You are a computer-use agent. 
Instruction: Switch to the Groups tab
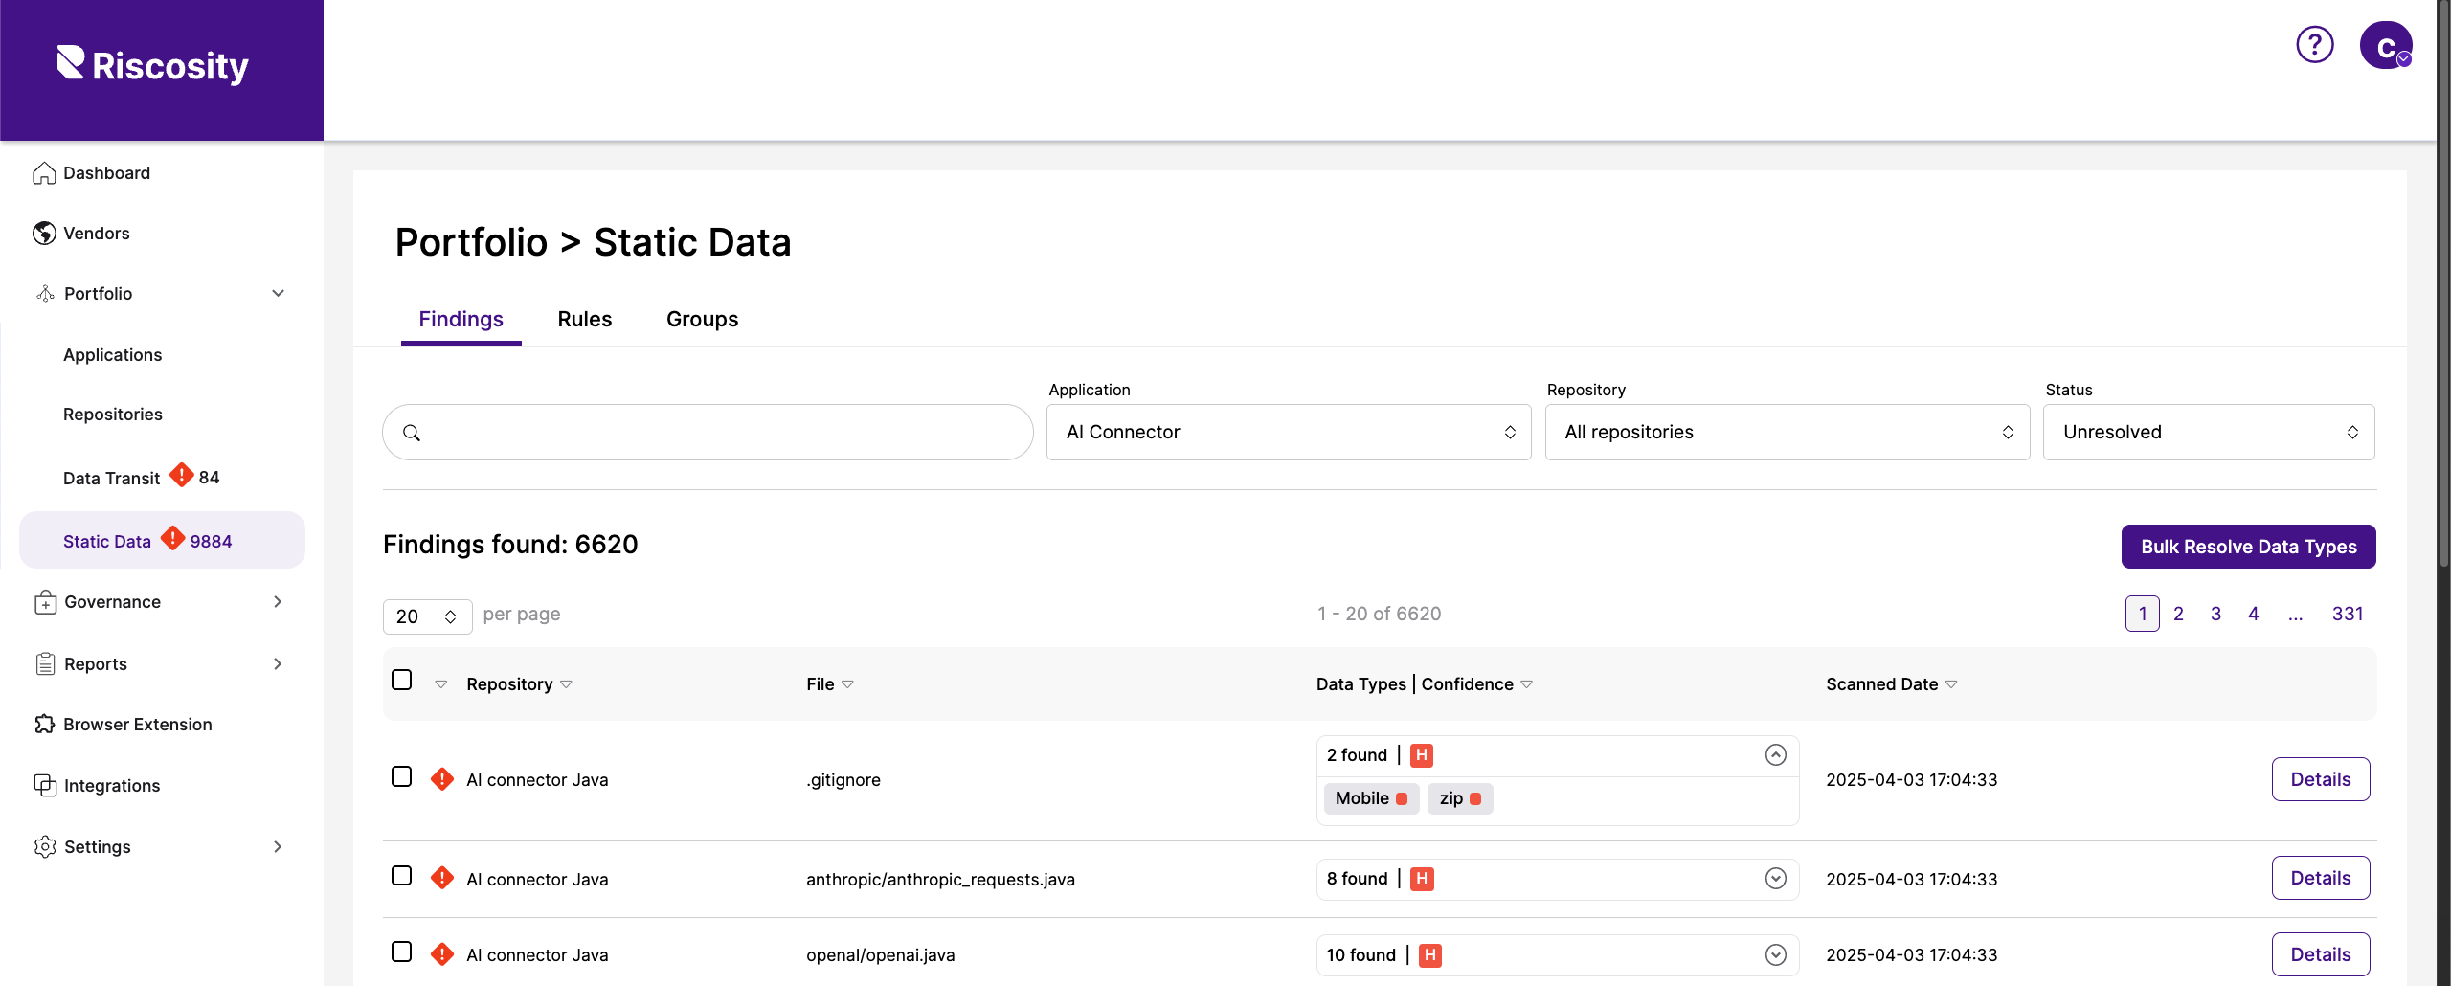pos(702,320)
